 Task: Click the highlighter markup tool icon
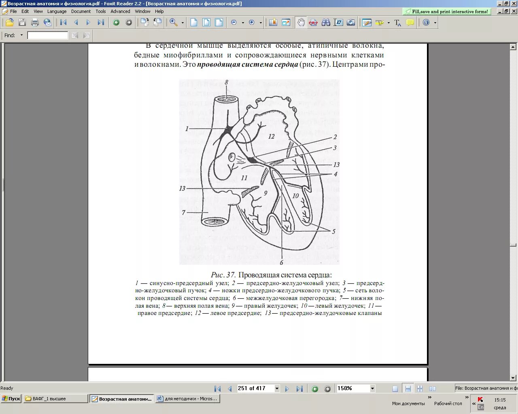pos(380,23)
